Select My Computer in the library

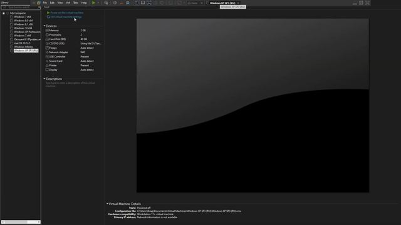(18, 13)
